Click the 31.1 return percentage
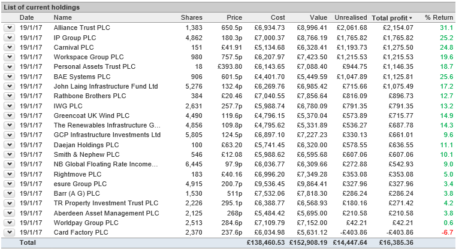Viewport: 456px width, 249px height. (446, 28)
